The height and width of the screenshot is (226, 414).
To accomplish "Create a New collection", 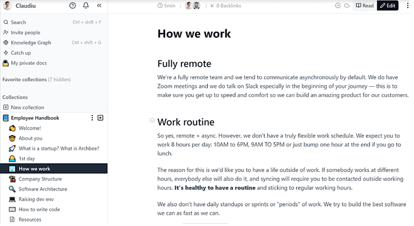I will tap(27, 107).
